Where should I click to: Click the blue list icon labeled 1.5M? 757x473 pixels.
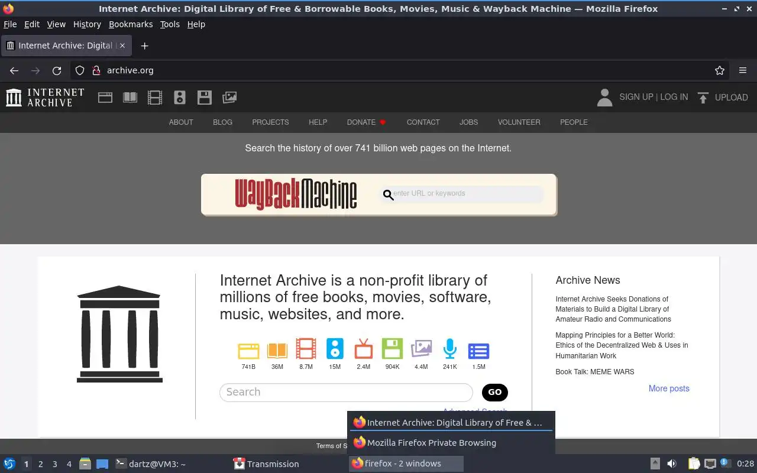click(x=478, y=351)
